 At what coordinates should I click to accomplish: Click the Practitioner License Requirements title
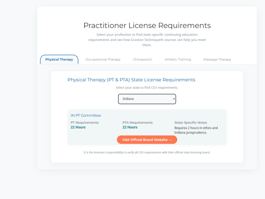pyautogui.click(x=147, y=25)
